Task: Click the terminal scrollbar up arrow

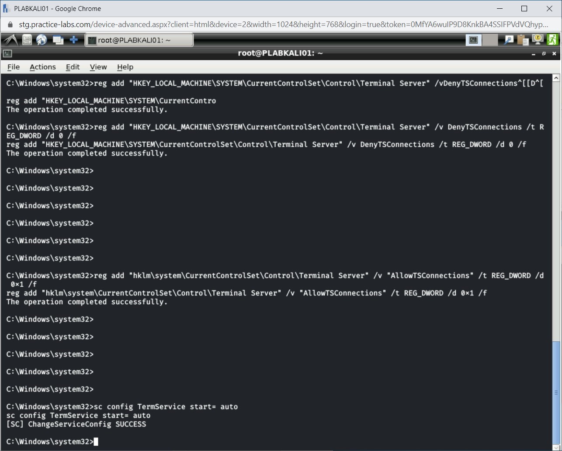Action: click(556, 78)
